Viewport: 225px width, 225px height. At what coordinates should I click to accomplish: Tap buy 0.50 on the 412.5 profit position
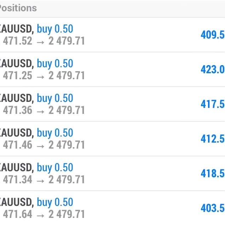(x=55, y=133)
